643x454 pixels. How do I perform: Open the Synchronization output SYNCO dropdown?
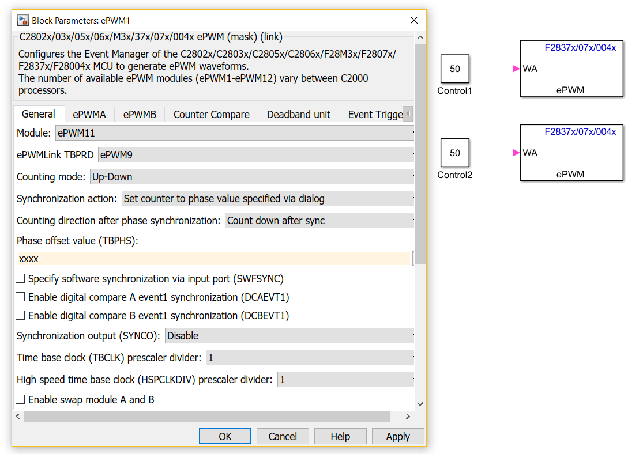tap(289, 336)
